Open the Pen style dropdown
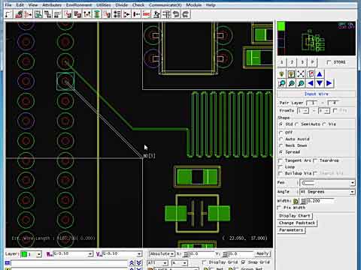The width and height of the screenshot is (361, 270). click(x=352, y=183)
